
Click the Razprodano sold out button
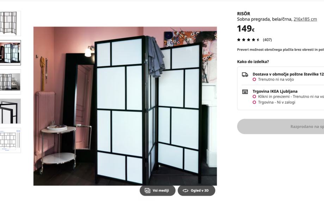[x=281, y=126]
